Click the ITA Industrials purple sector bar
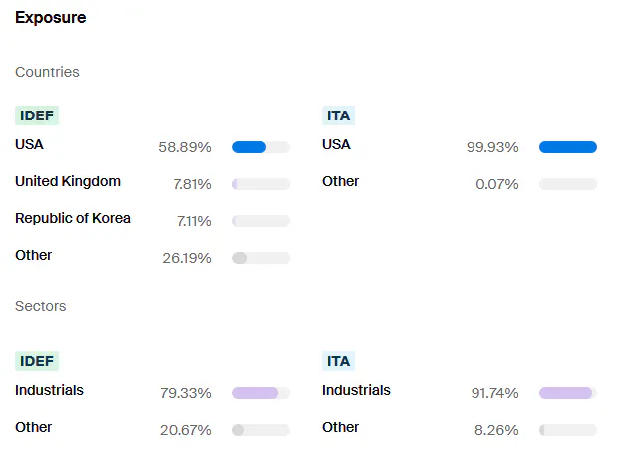 click(567, 393)
